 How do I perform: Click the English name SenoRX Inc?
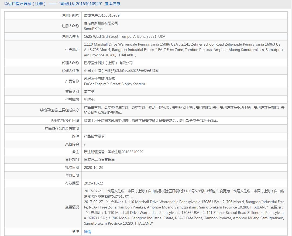tap(93, 29)
